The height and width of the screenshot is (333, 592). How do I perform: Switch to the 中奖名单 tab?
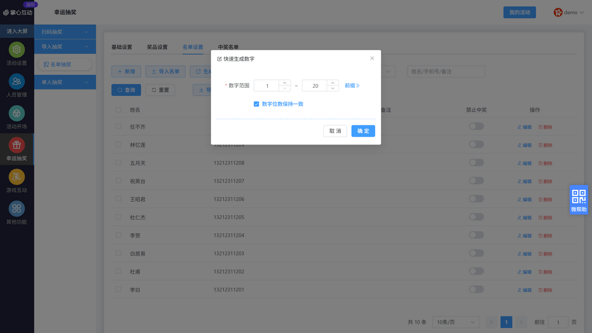click(x=228, y=47)
